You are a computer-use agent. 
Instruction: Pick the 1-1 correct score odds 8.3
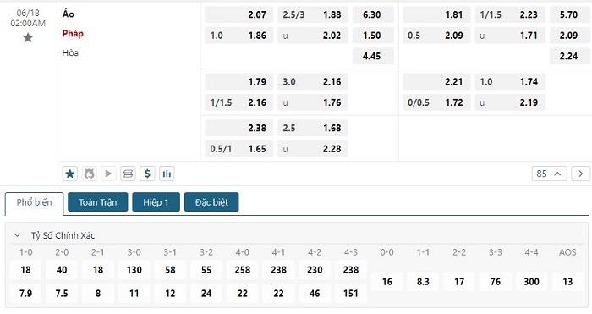(x=423, y=282)
